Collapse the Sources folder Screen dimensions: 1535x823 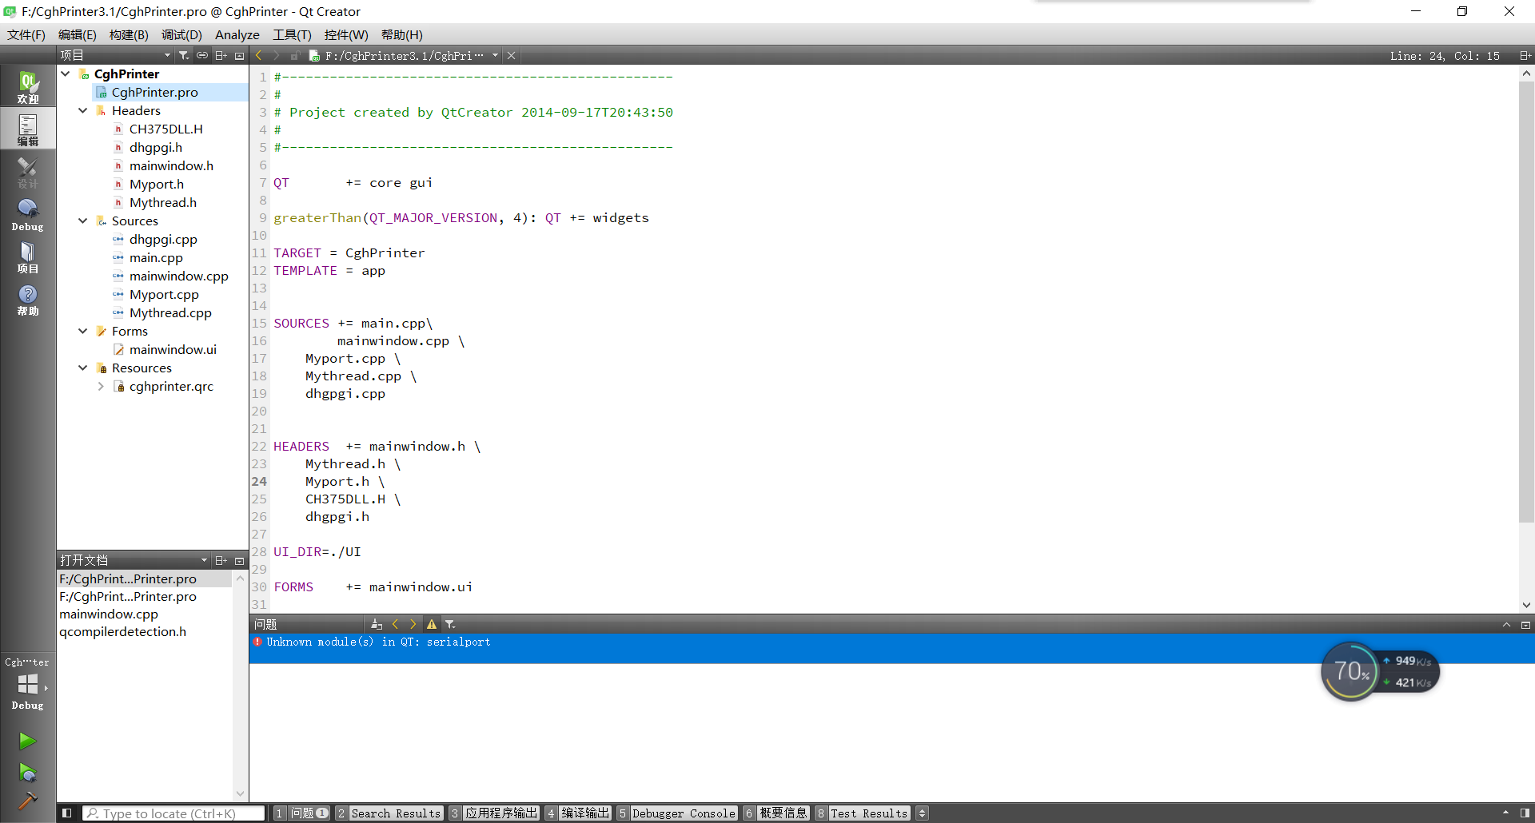pos(83,221)
